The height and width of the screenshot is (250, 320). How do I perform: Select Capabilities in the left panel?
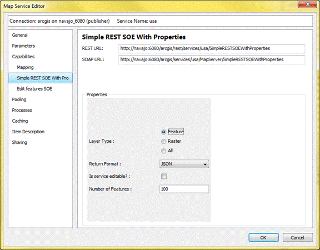(x=23, y=57)
